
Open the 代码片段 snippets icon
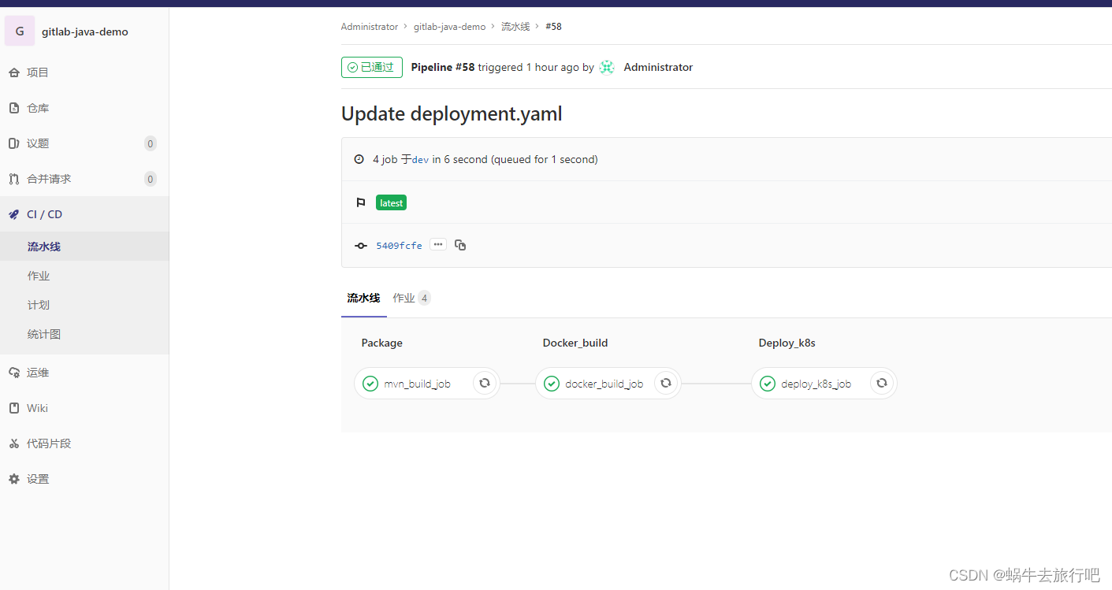(x=13, y=443)
